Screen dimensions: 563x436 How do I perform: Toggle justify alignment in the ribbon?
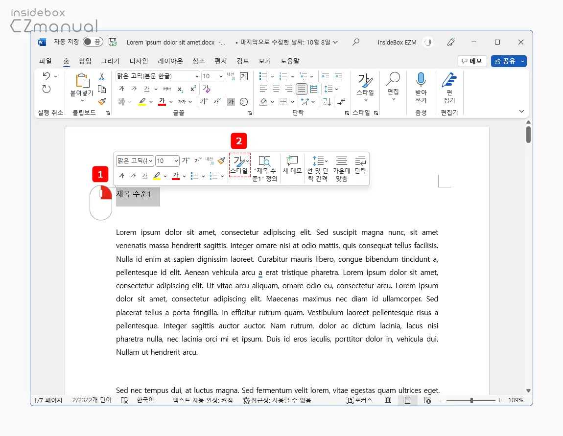click(302, 89)
